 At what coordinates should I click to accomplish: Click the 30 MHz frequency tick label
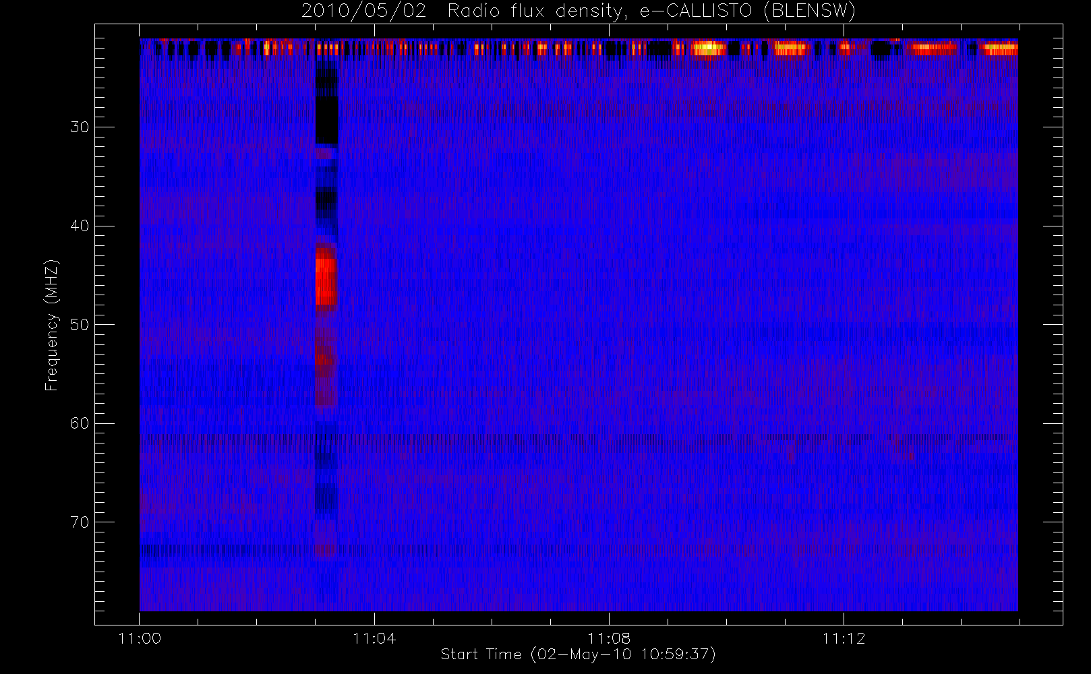coord(80,127)
